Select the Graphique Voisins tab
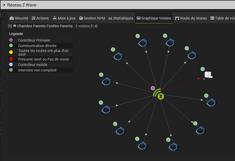Viewport: 235px width, 161px height. [x=154, y=18]
